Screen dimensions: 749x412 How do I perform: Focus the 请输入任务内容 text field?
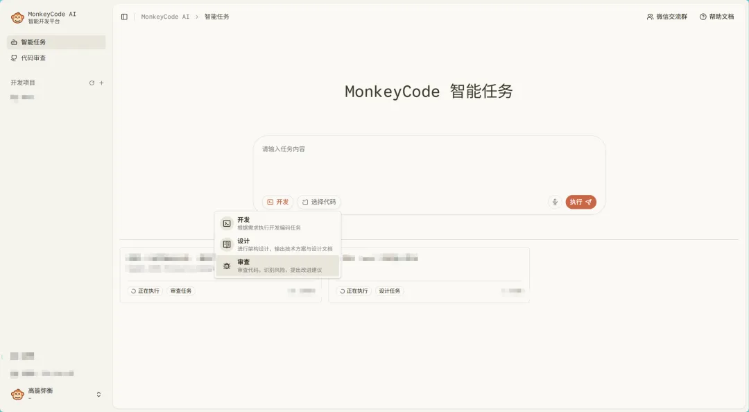pos(429,165)
